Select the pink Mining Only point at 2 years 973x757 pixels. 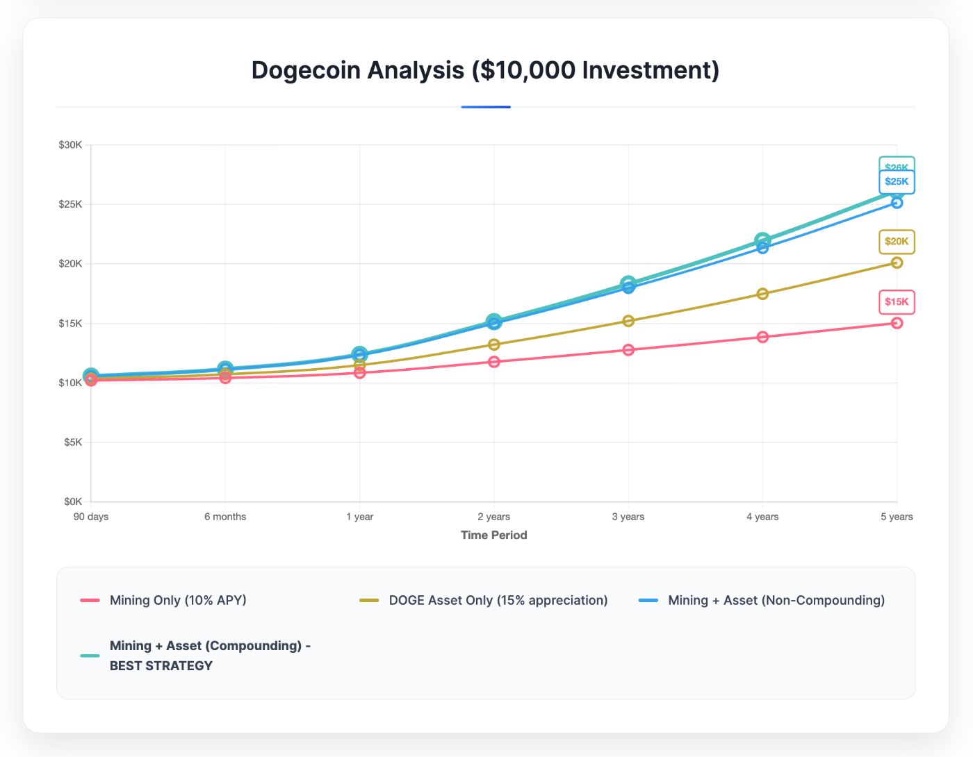tap(494, 362)
